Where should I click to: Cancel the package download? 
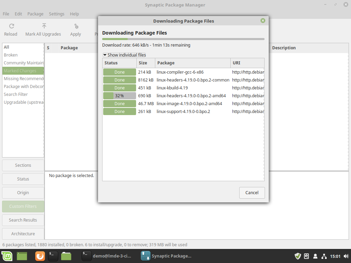click(x=252, y=193)
